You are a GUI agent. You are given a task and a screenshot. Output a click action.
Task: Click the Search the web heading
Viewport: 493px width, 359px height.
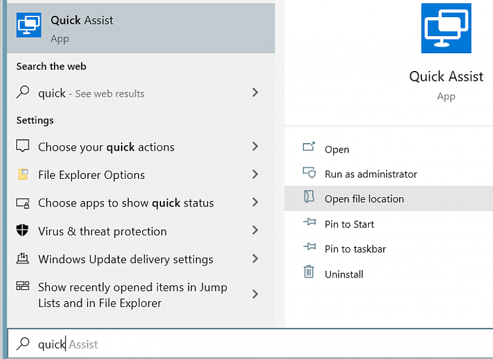click(x=51, y=66)
